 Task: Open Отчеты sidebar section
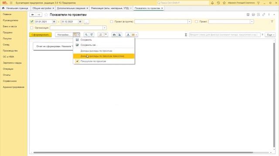pos(7,75)
